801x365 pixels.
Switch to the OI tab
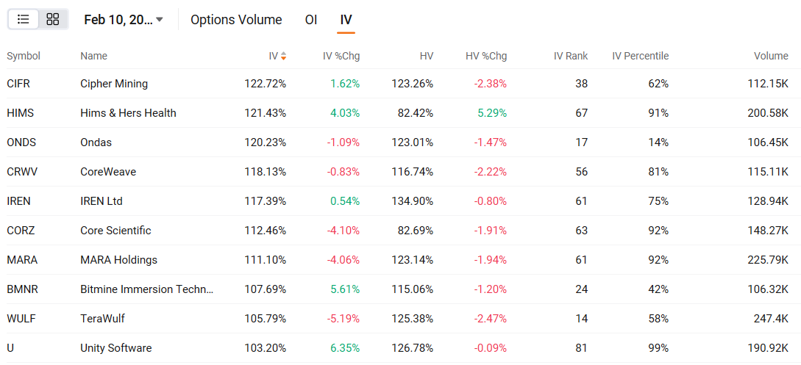(x=311, y=19)
